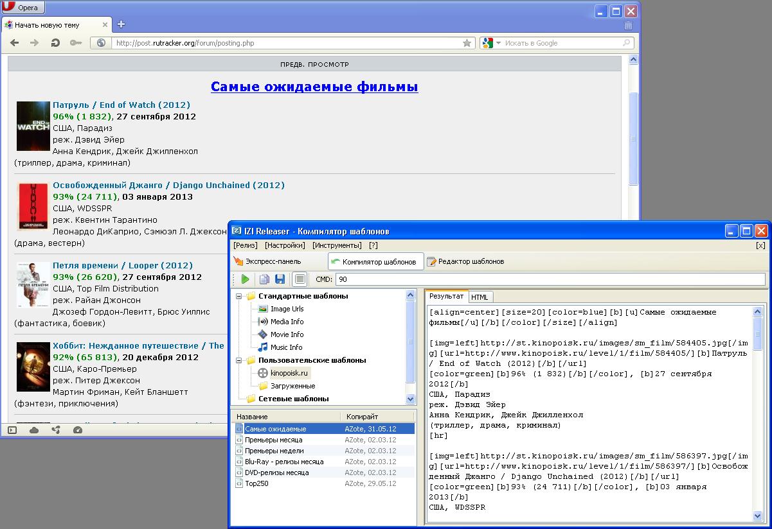Go forward in Opera
The height and width of the screenshot is (529, 772).
(x=35, y=43)
